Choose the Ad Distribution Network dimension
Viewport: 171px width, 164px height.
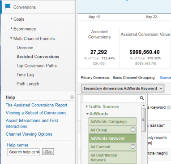[x=112, y=157]
